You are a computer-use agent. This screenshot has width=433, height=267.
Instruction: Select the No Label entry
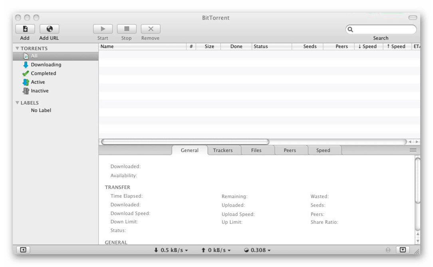41,110
